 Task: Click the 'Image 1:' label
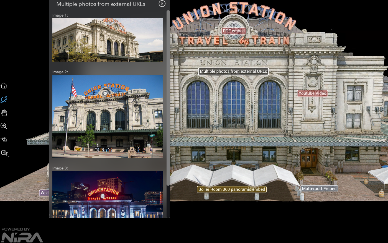[x=60, y=15]
